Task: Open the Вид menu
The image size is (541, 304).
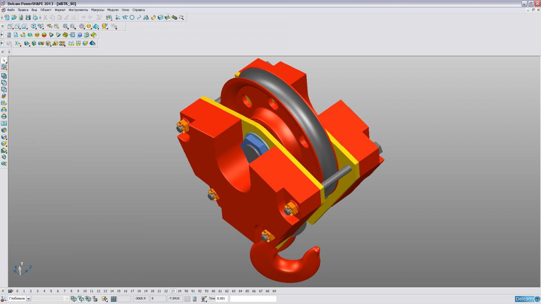Action: (x=34, y=9)
